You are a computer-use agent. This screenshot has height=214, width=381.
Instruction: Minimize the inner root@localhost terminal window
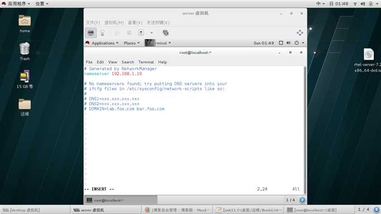point(279,52)
